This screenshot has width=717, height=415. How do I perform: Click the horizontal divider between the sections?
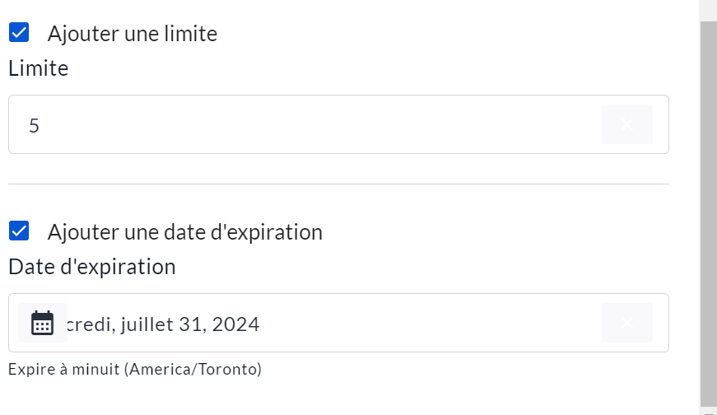point(338,184)
